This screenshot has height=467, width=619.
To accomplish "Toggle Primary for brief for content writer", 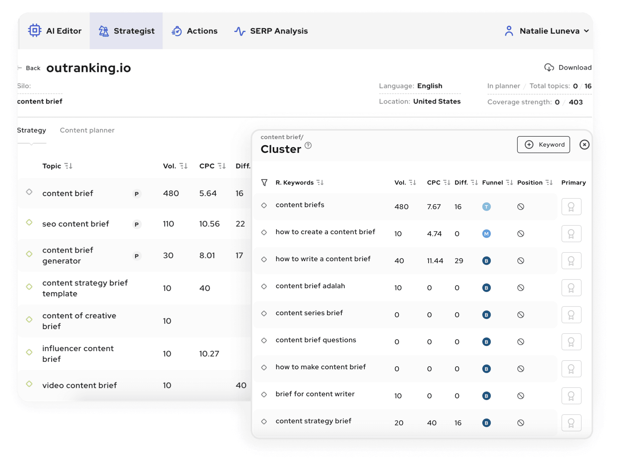I will click(x=571, y=396).
